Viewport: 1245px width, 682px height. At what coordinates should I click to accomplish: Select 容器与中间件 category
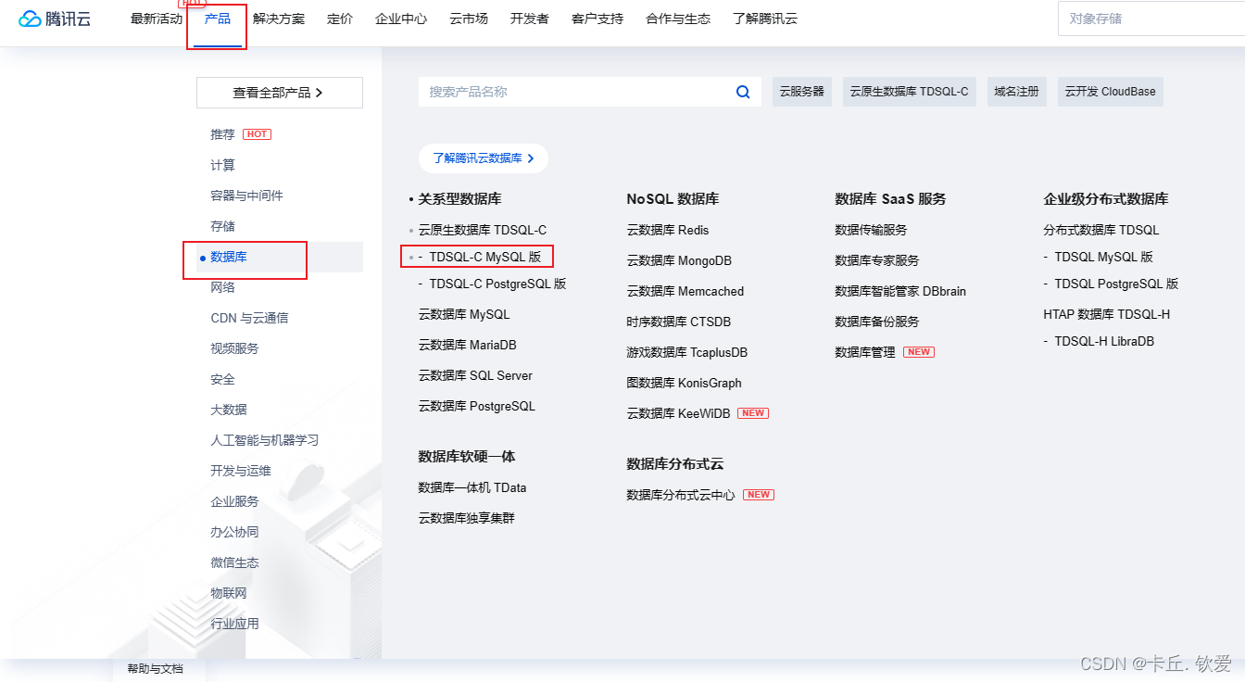coord(246,196)
